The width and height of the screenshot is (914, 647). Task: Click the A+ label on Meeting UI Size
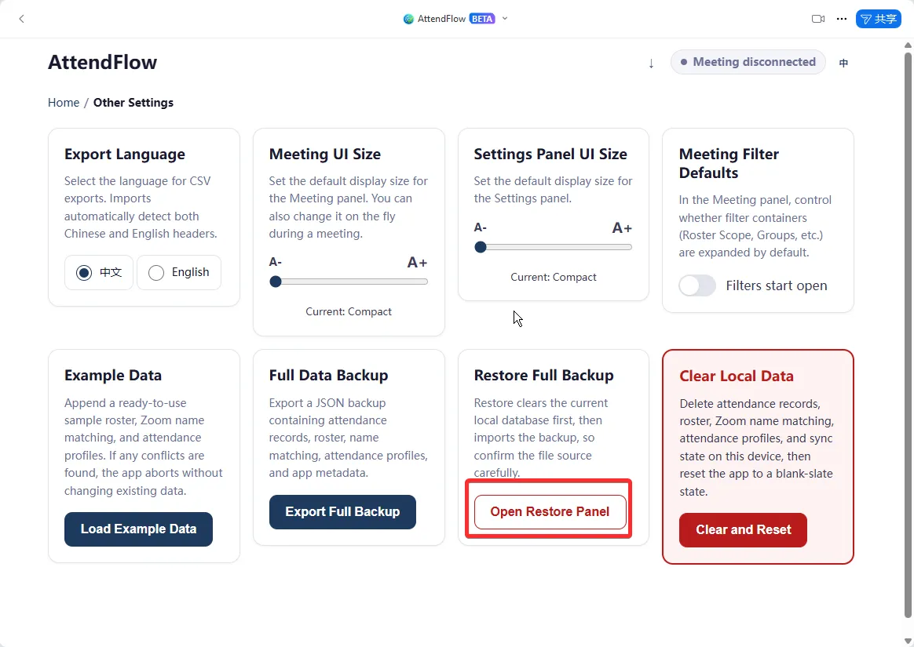coord(417,262)
